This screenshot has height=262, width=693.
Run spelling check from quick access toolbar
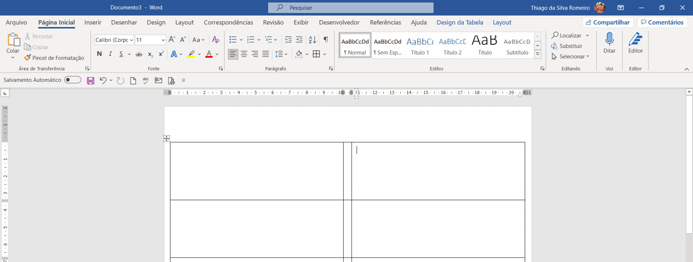[x=146, y=81]
